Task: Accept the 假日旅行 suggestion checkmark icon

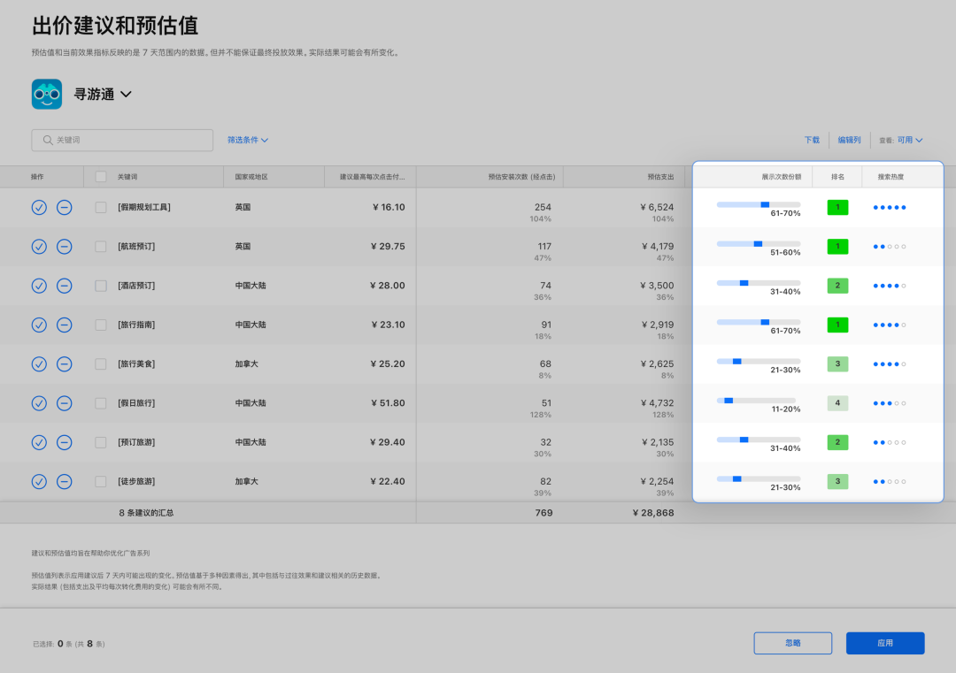Action: [x=39, y=403]
